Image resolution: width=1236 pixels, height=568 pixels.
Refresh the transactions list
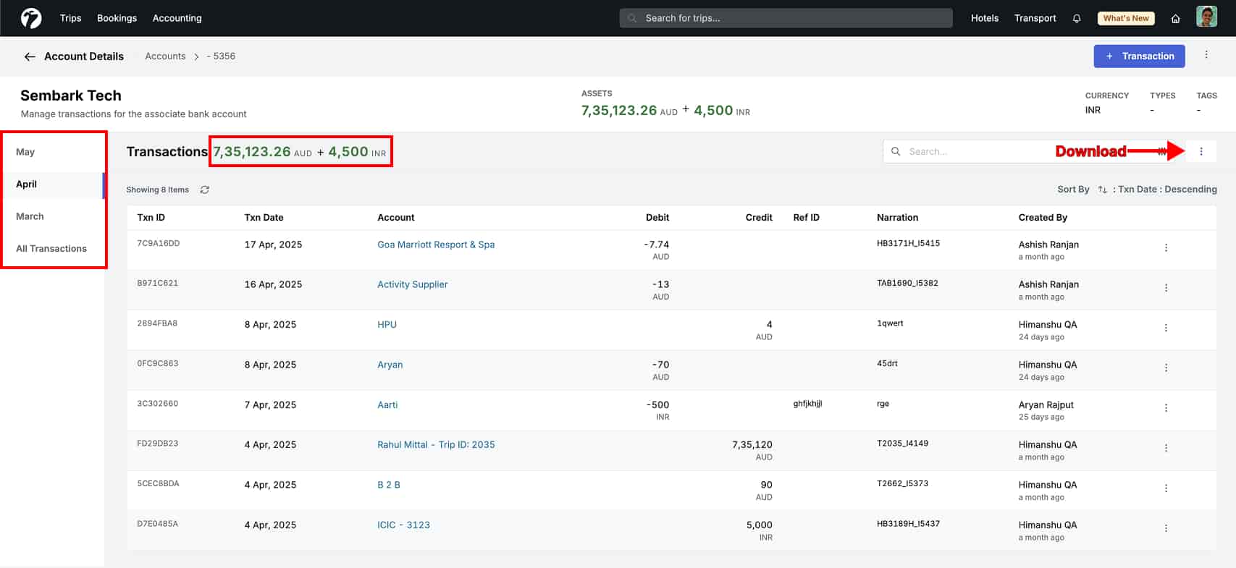tap(205, 190)
